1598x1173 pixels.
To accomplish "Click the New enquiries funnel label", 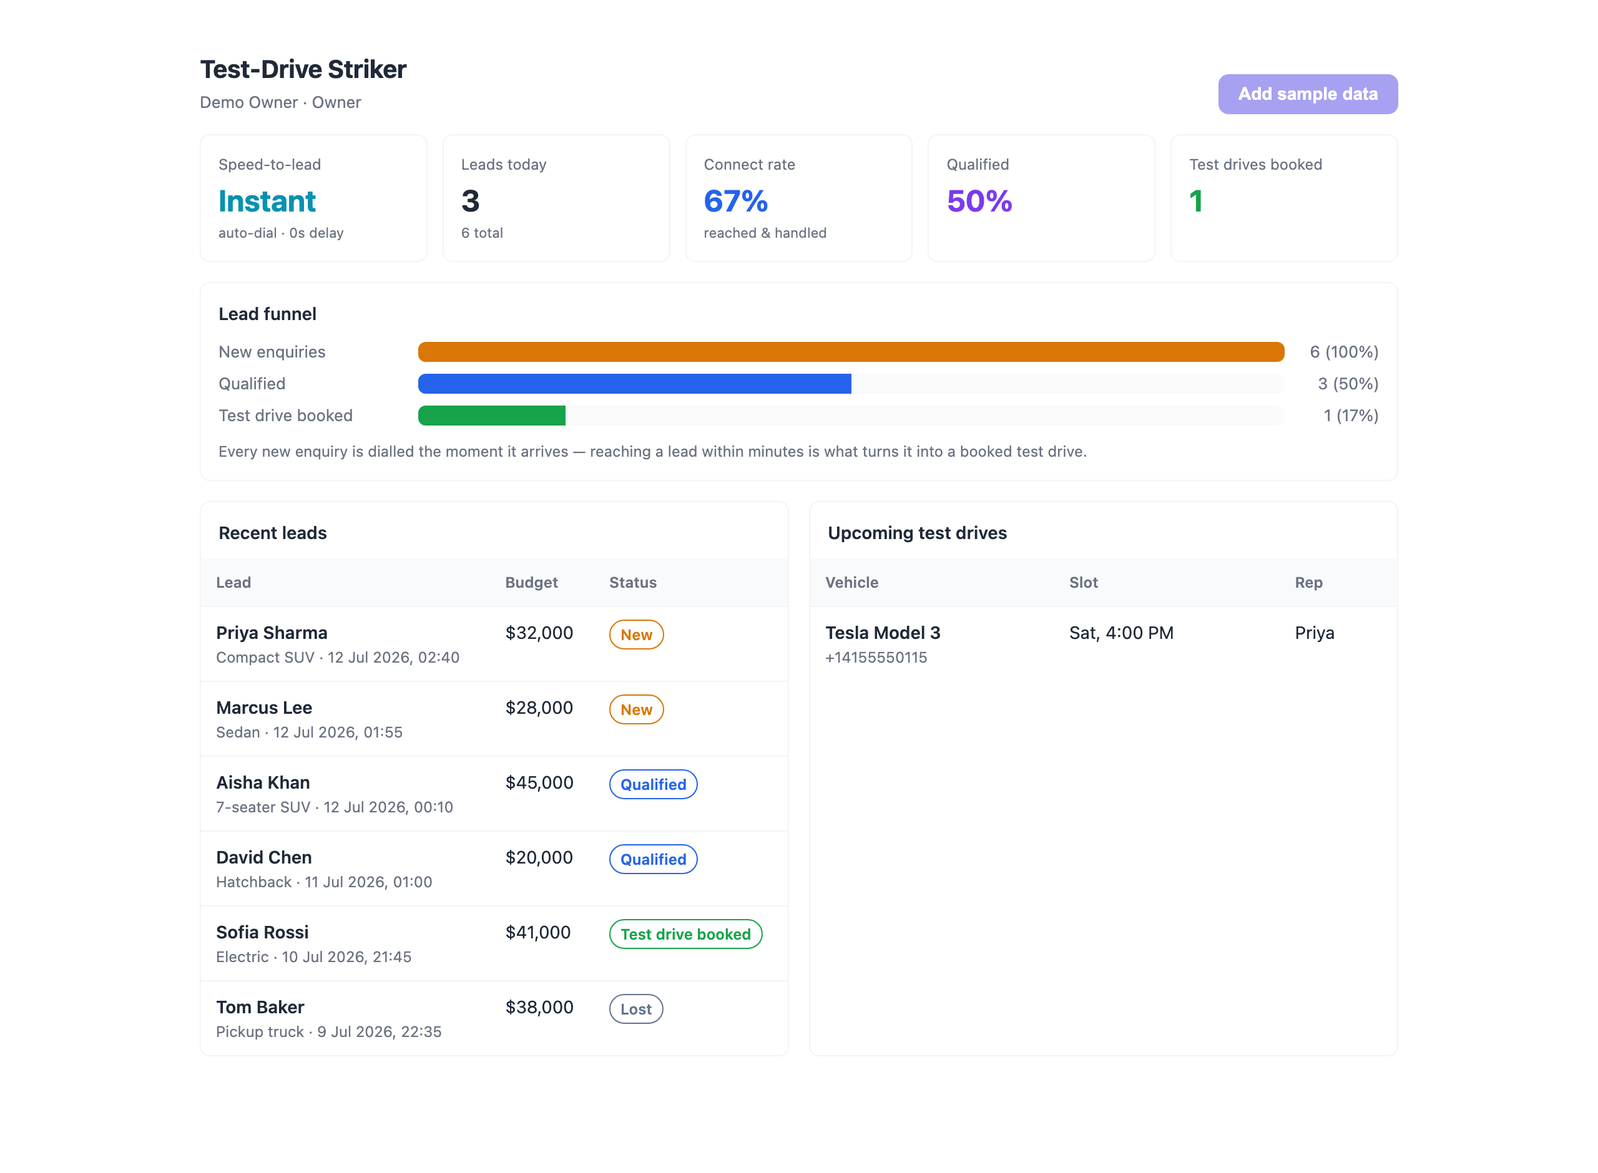I will point(272,351).
